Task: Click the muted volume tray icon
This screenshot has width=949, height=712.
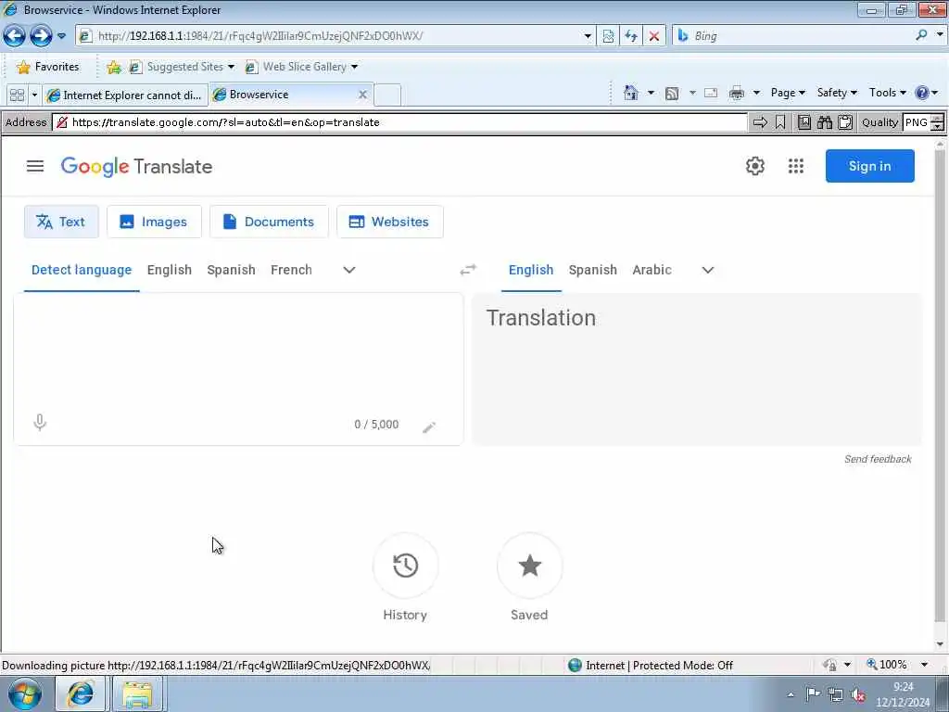Action: 857,695
